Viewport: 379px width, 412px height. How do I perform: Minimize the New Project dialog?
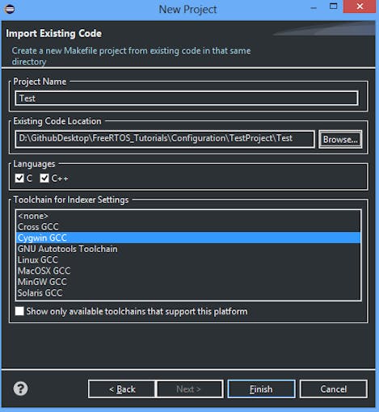coord(314,8)
